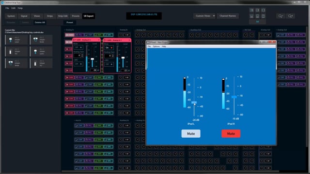
Task: Close the second pink Analog In popup
Action: click(129, 40)
